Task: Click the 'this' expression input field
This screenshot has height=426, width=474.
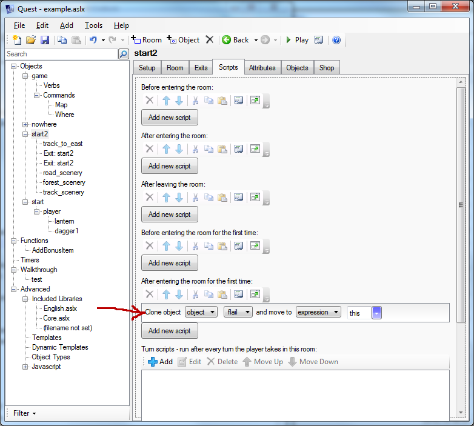Action: click(x=359, y=313)
